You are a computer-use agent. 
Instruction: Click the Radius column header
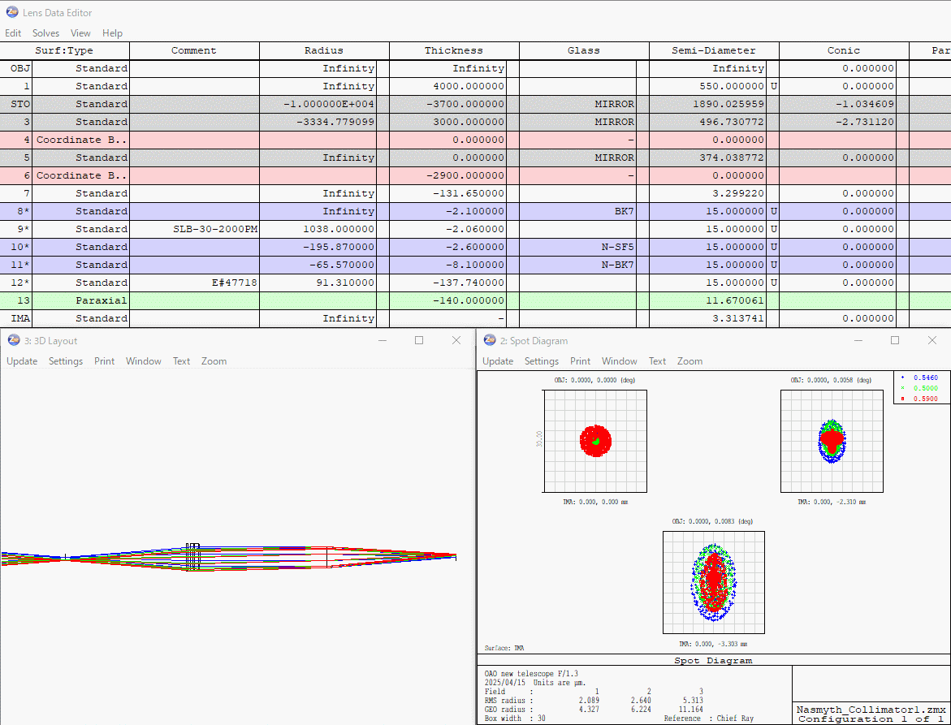(324, 51)
